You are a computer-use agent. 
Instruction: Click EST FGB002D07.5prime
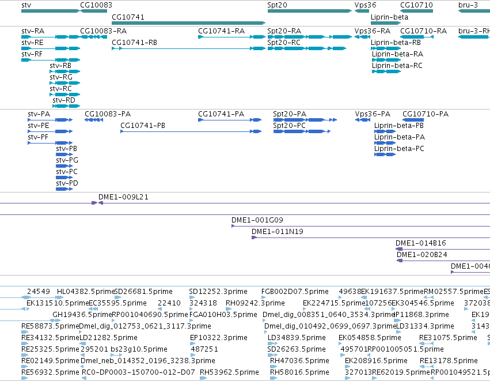tap(264, 297)
